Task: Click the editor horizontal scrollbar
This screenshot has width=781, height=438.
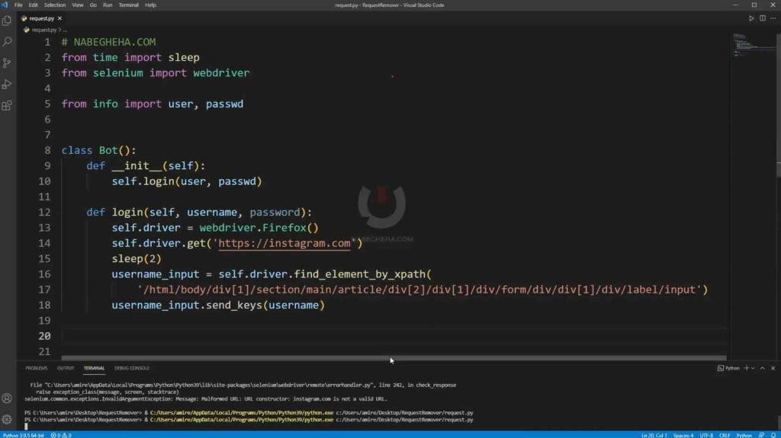Action: click(394, 358)
